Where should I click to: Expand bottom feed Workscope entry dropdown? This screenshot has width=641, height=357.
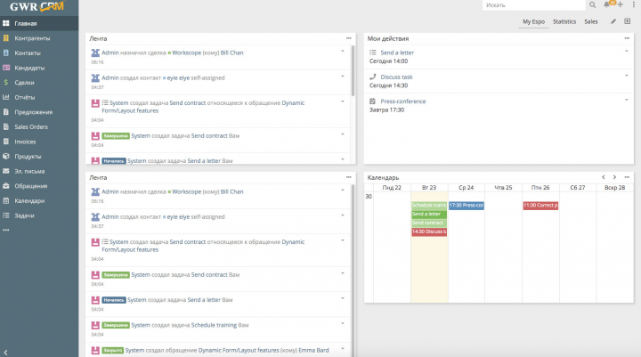343,191
